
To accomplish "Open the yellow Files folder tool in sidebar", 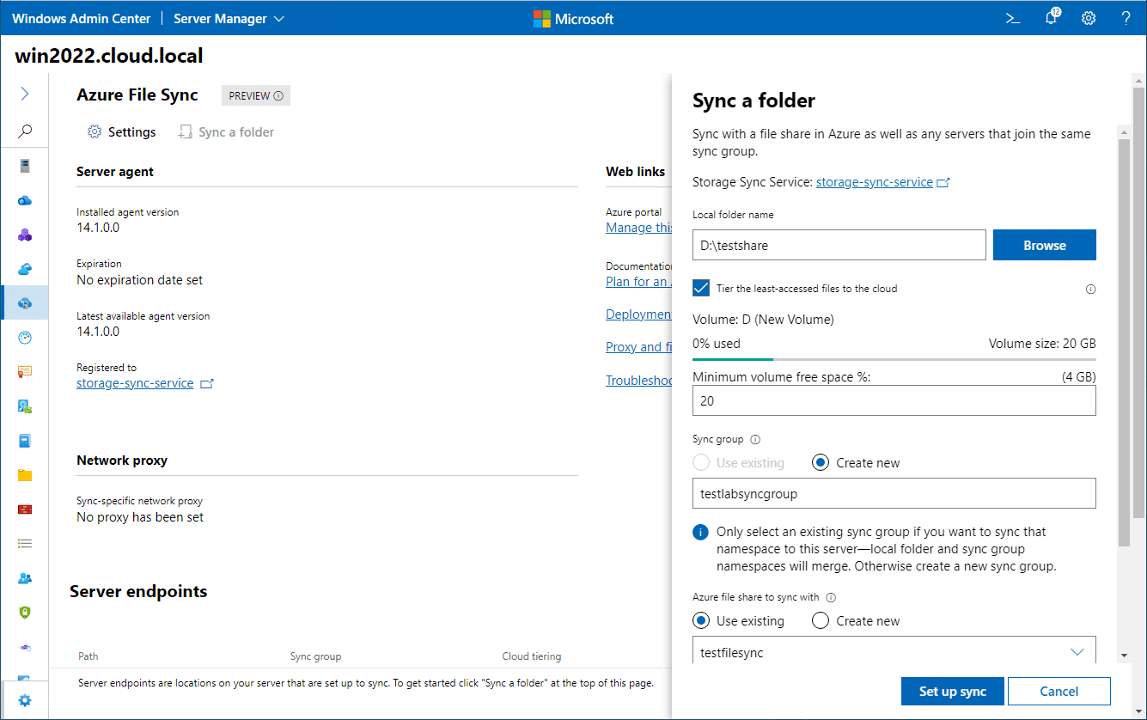I will point(24,474).
